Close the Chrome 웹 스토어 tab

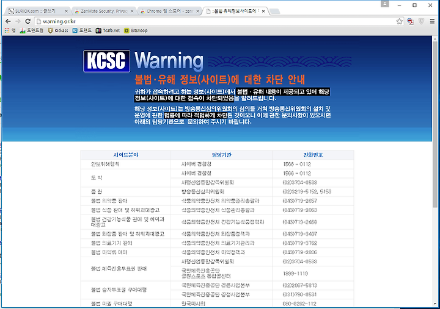(197, 11)
